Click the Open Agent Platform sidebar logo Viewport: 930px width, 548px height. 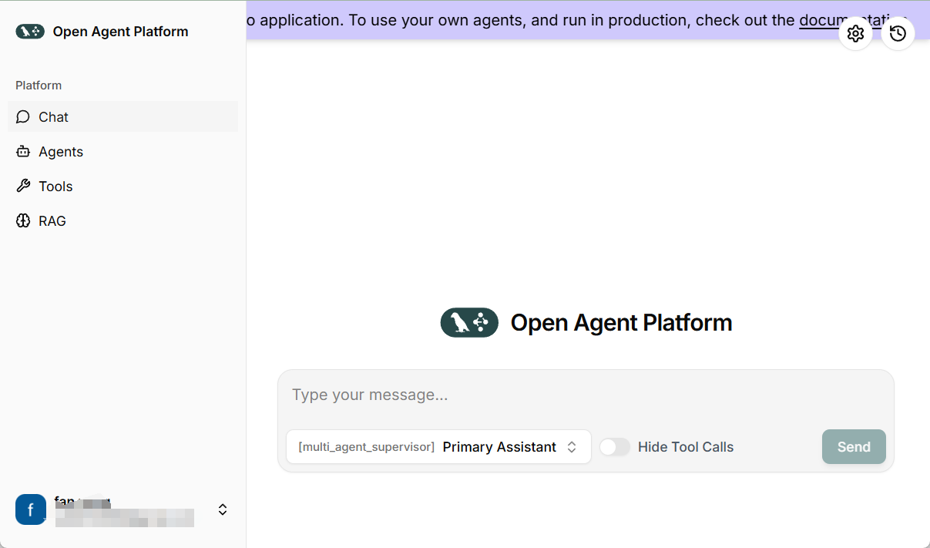(x=30, y=32)
